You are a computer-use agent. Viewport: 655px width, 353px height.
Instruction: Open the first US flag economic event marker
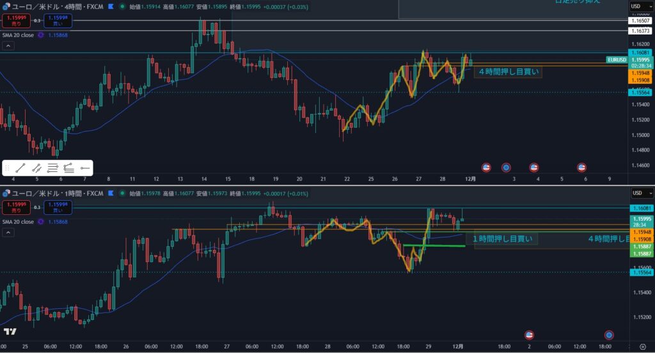tap(485, 168)
